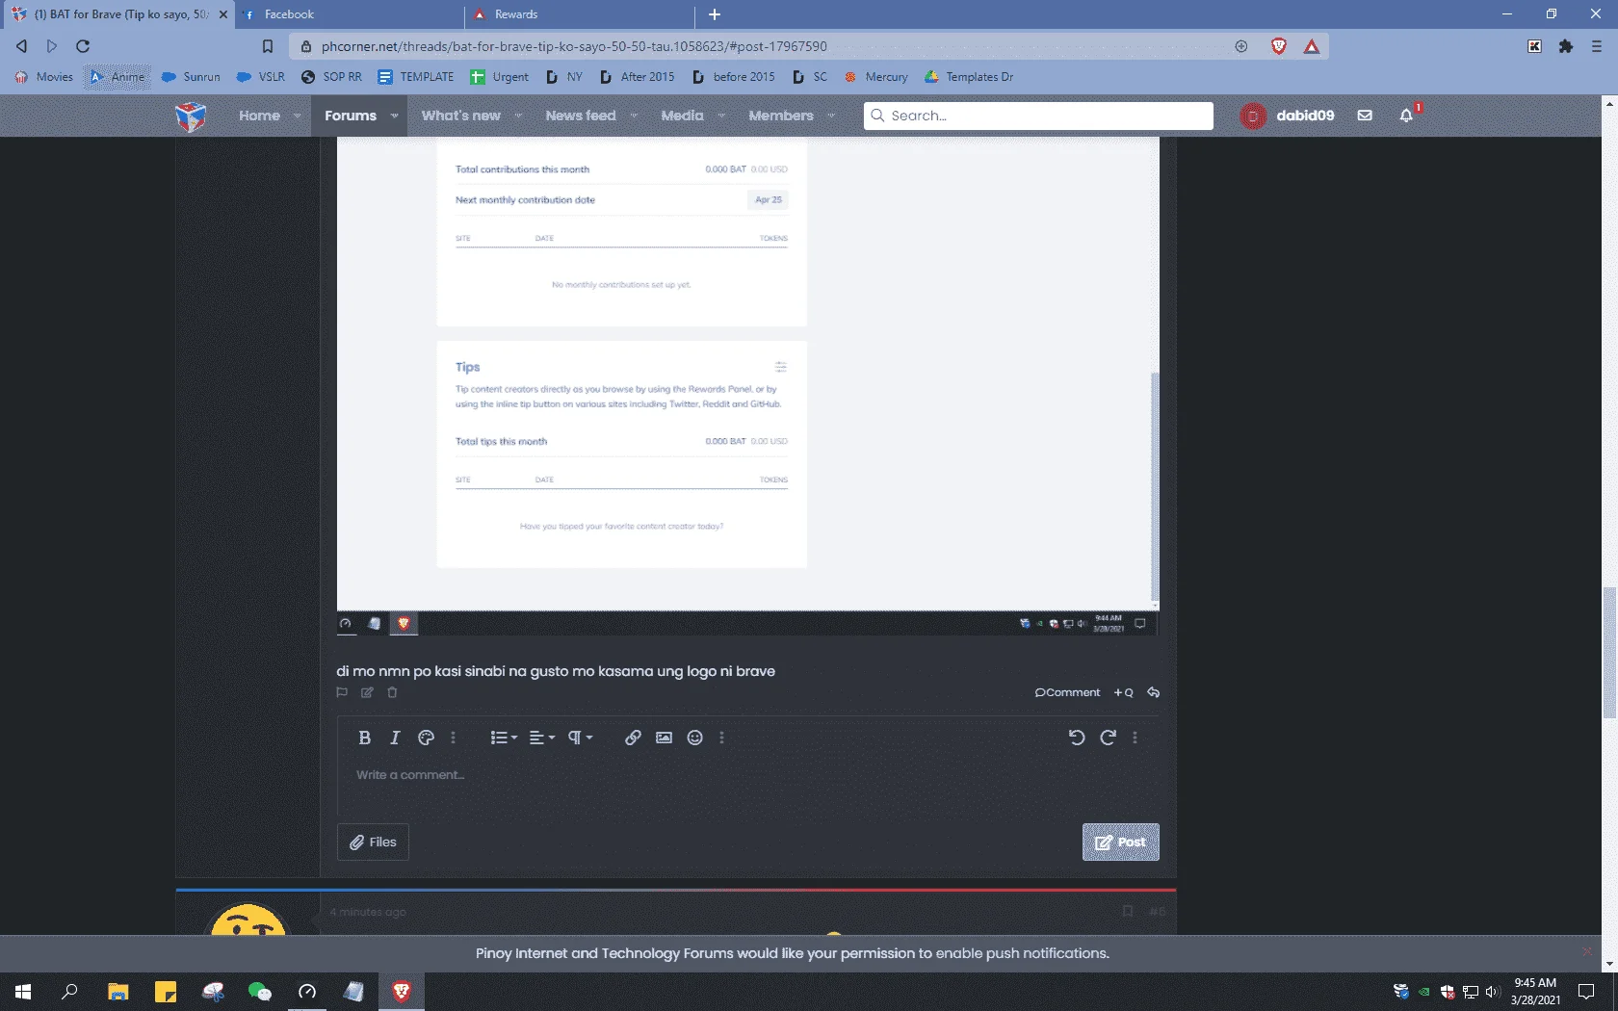Open the alerts bell icon
1618x1011 pixels.
point(1406,116)
